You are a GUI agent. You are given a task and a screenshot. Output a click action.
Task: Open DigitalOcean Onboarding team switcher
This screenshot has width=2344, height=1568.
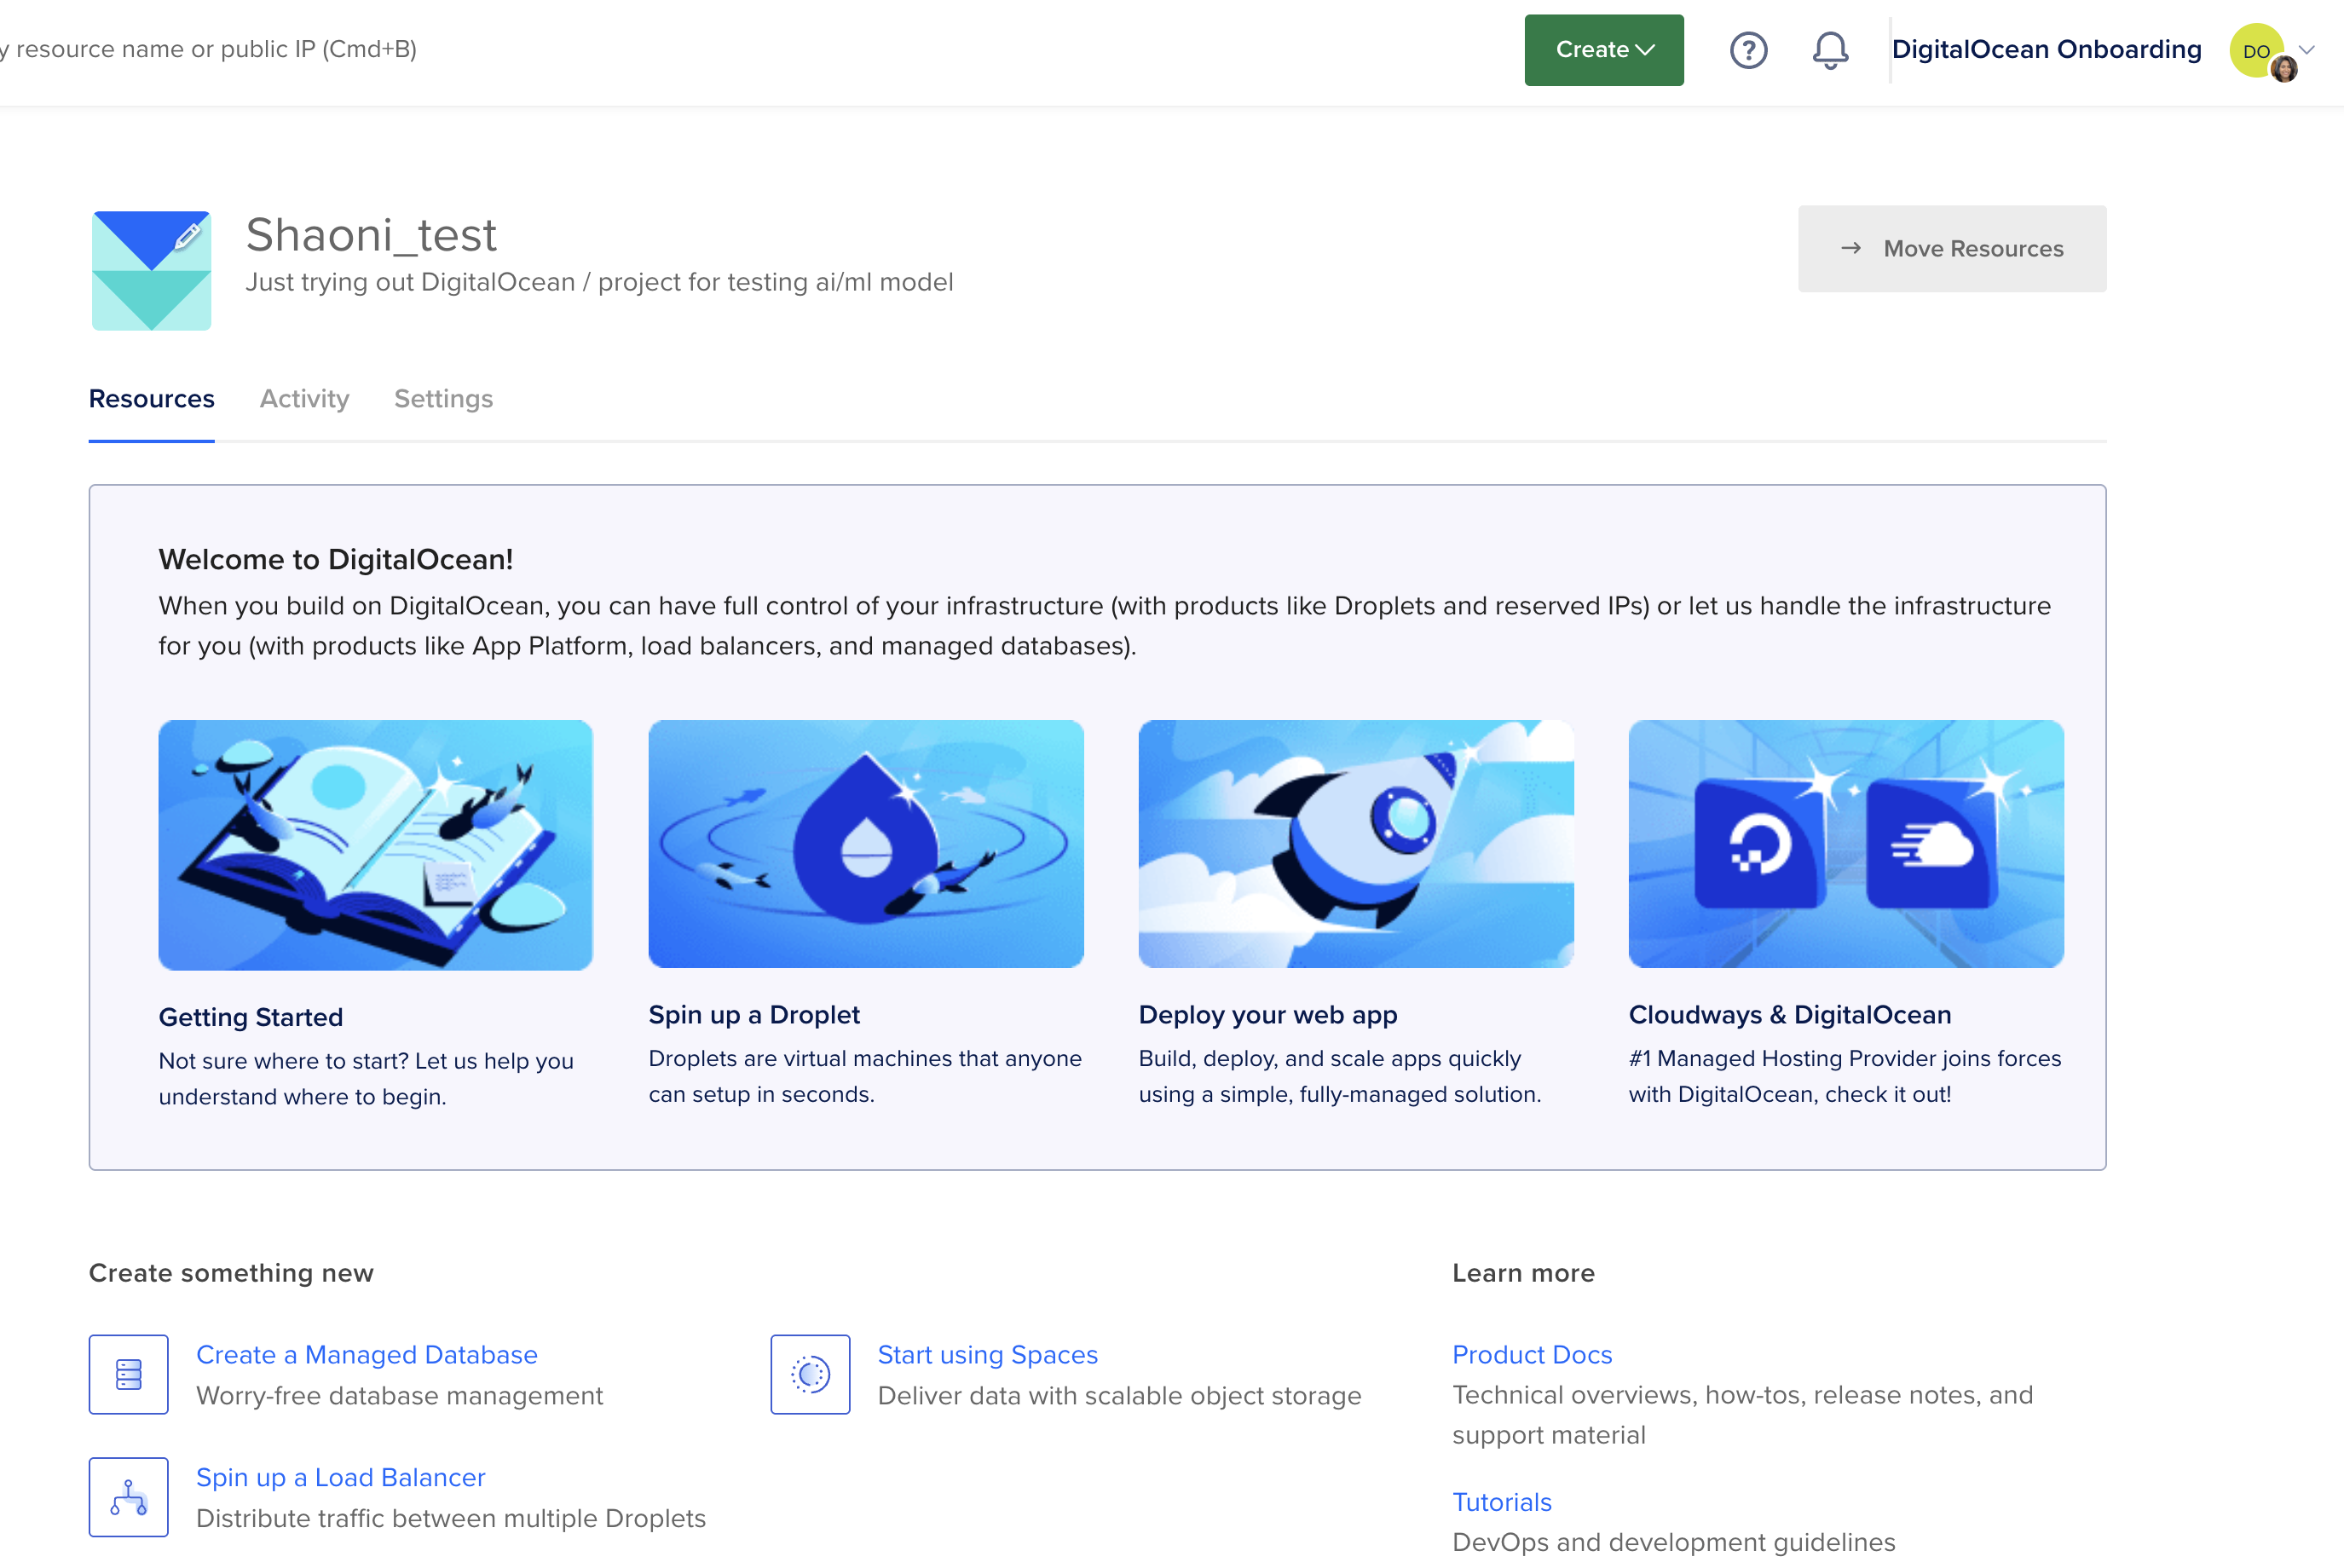(2046, 50)
